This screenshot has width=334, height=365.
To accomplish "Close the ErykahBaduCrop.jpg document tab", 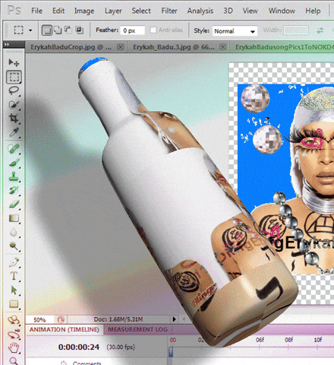I will pos(121,47).
